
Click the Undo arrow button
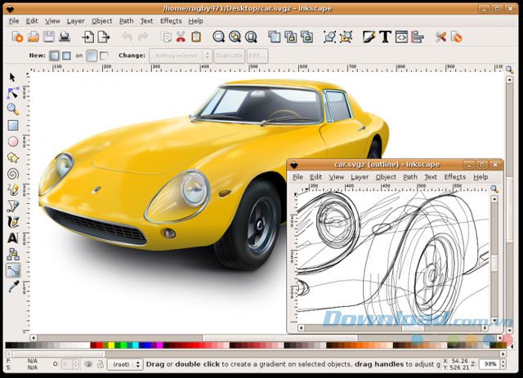127,37
